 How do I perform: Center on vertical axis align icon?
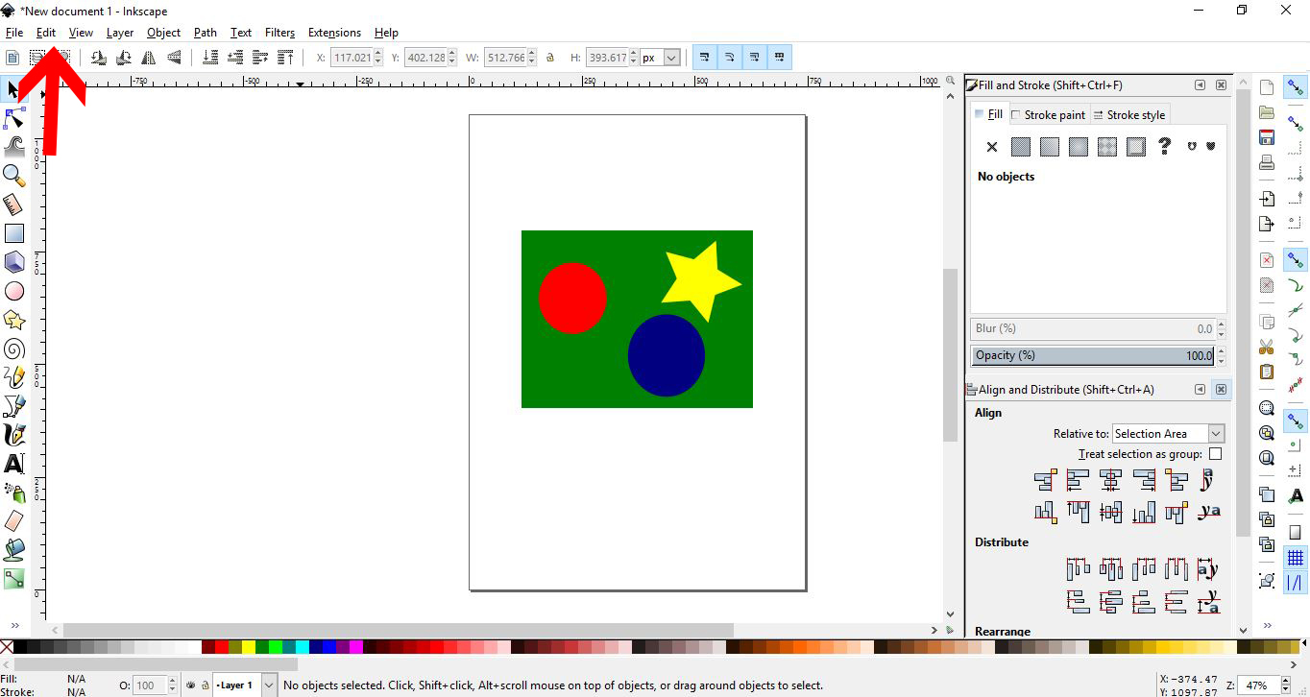tap(1111, 479)
